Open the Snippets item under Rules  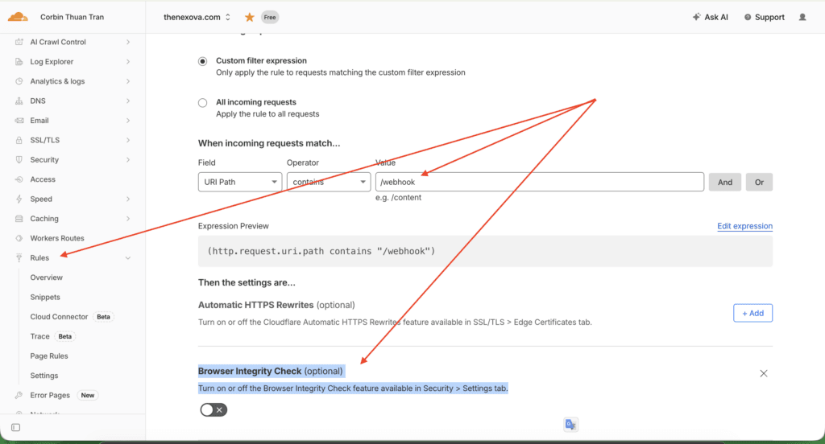(x=45, y=297)
